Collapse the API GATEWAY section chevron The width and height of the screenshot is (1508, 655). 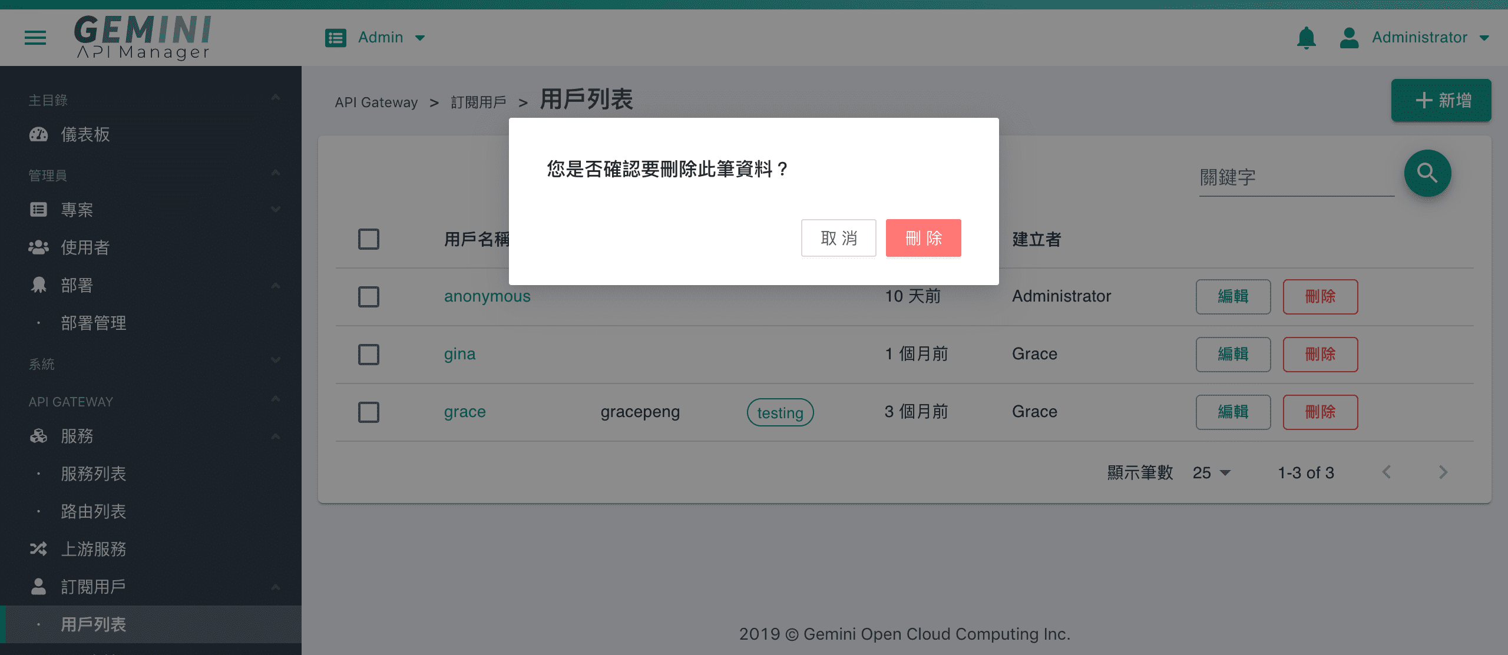point(275,399)
